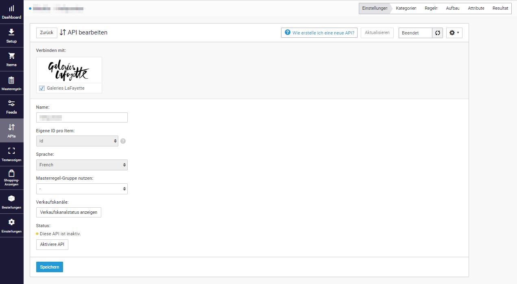517x284 pixels.
Task: Click into the Name input field
Action: pyautogui.click(x=82, y=117)
